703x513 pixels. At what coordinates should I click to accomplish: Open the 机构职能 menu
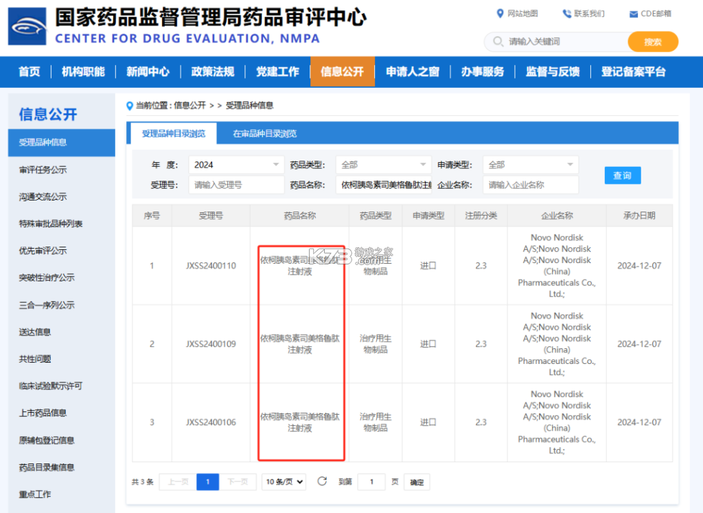tap(83, 71)
